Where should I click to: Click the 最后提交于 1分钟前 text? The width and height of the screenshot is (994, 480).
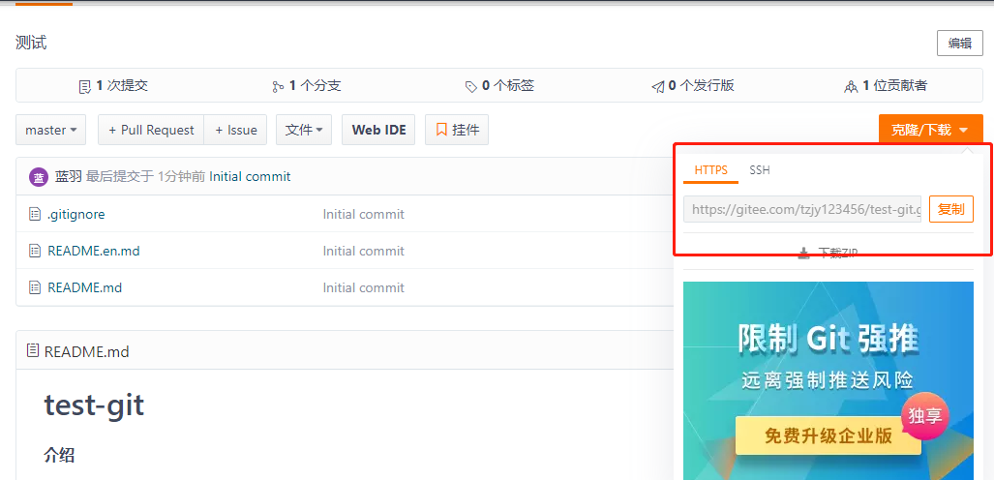[145, 177]
